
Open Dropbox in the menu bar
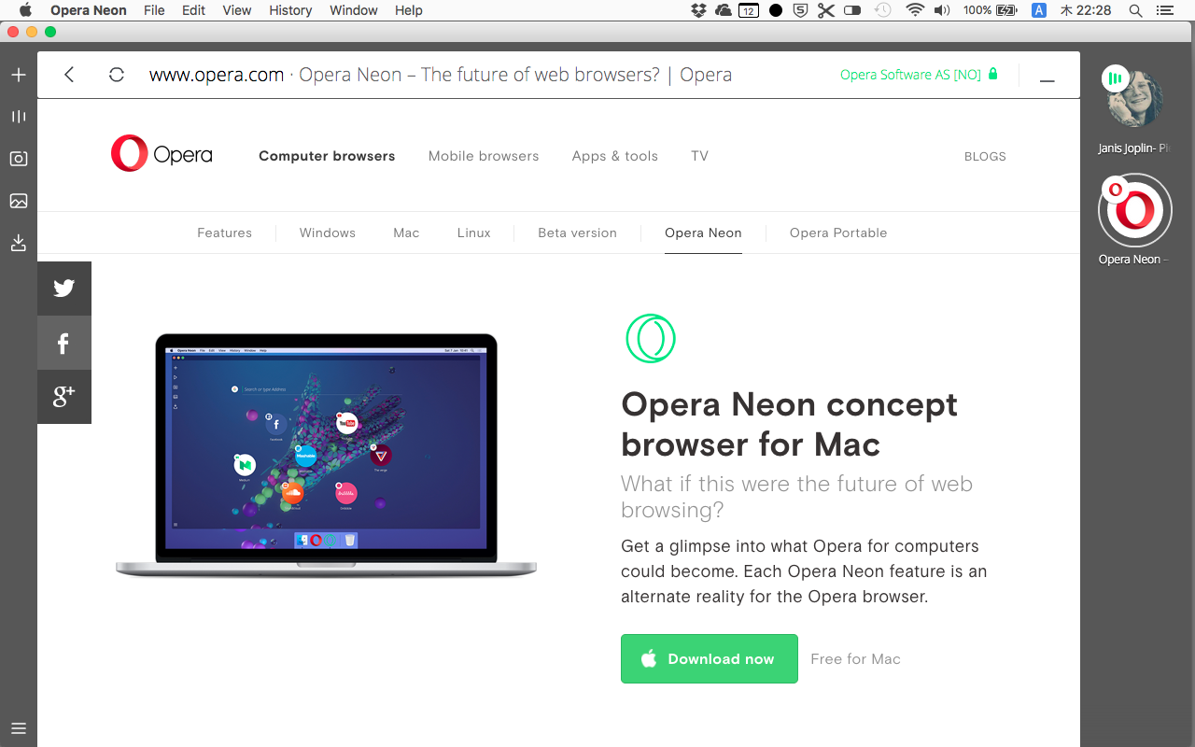(x=698, y=10)
